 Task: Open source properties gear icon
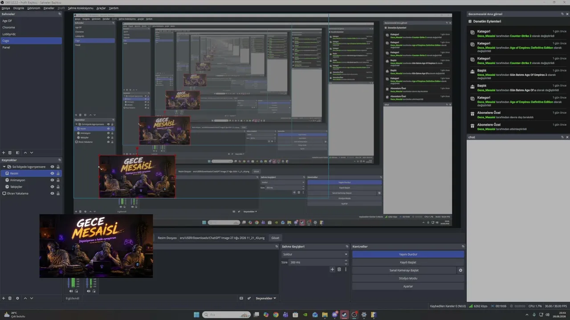pyautogui.click(x=17, y=298)
